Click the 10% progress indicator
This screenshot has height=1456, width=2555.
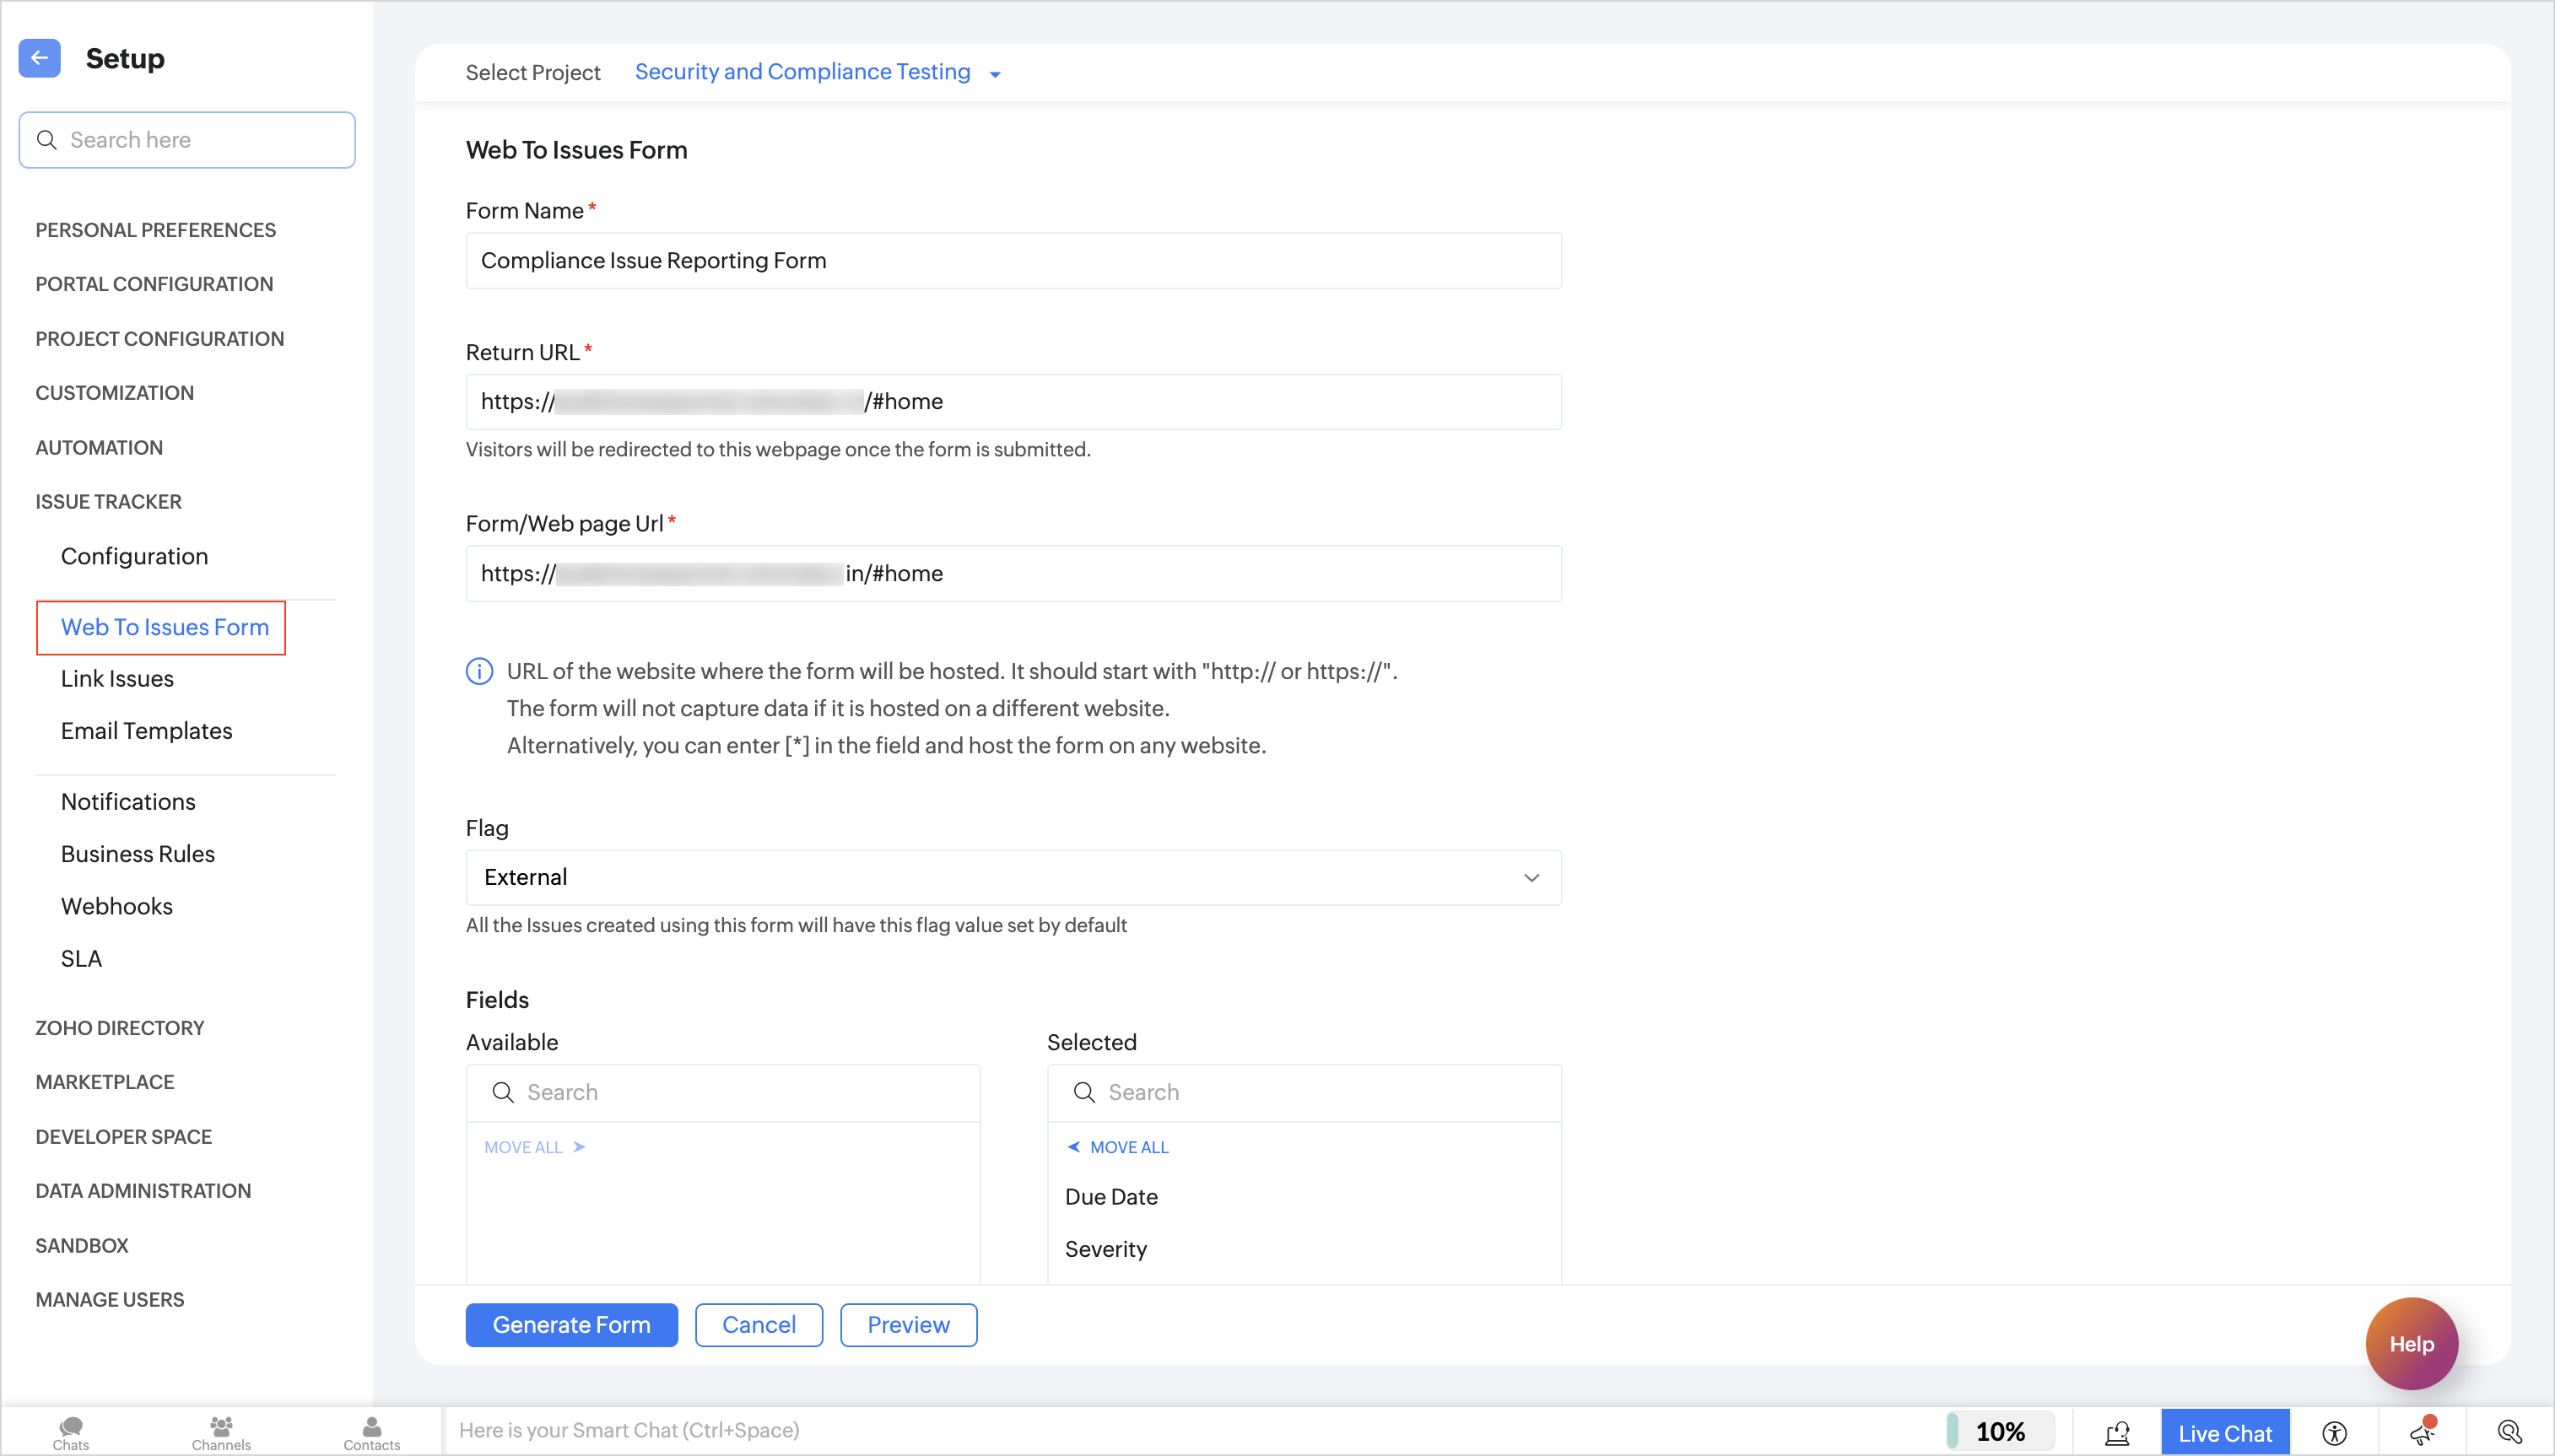click(x=2000, y=1432)
